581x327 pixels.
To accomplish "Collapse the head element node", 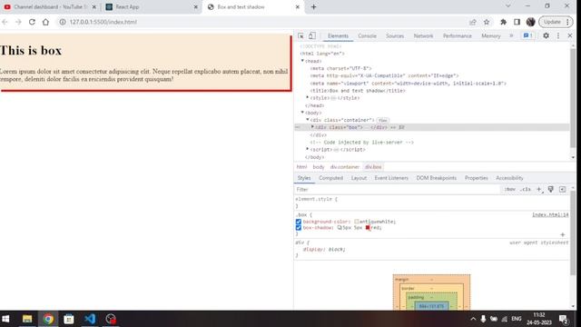I will pos(302,61).
